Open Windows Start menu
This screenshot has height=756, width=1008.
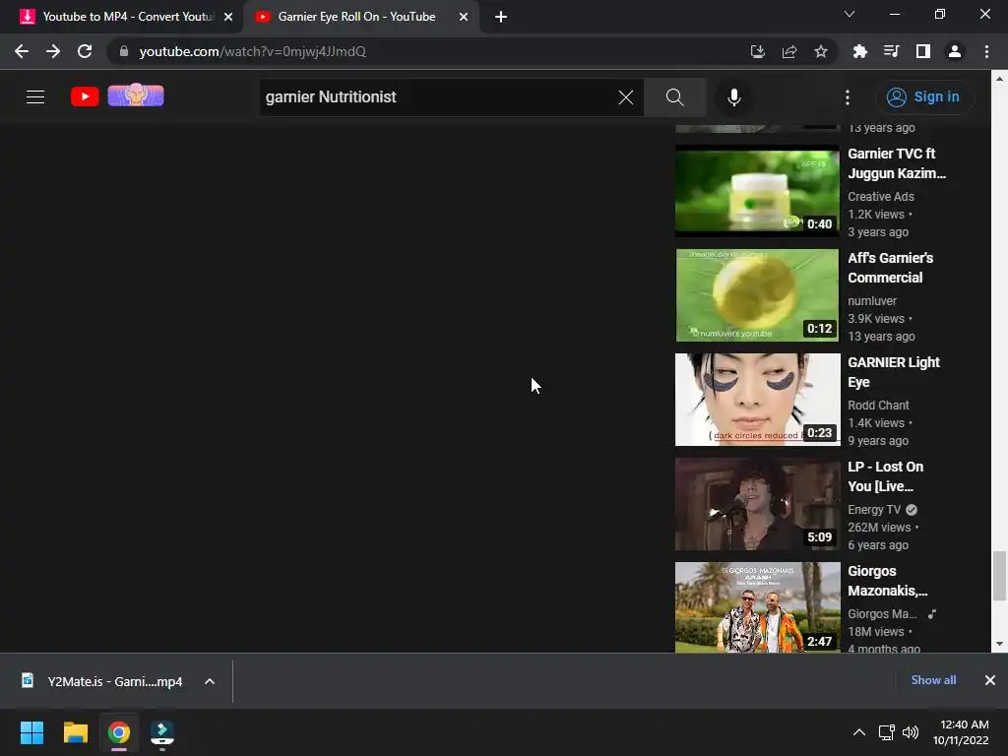(x=31, y=732)
